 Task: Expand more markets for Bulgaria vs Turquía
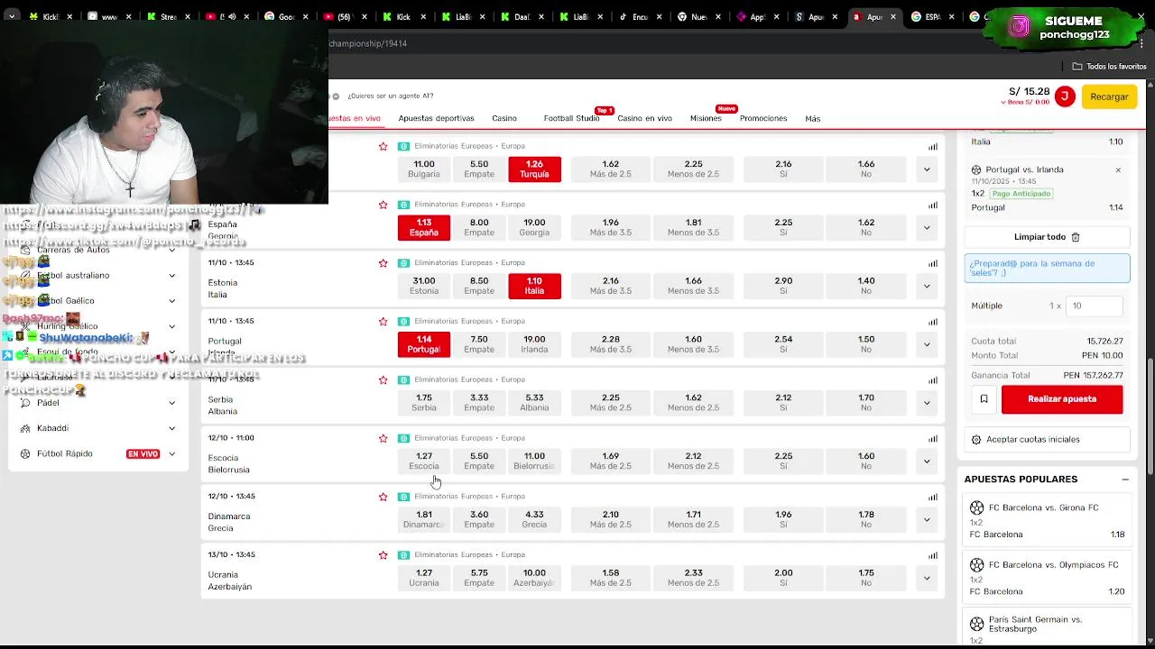pyautogui.click(x=927, y=169)
